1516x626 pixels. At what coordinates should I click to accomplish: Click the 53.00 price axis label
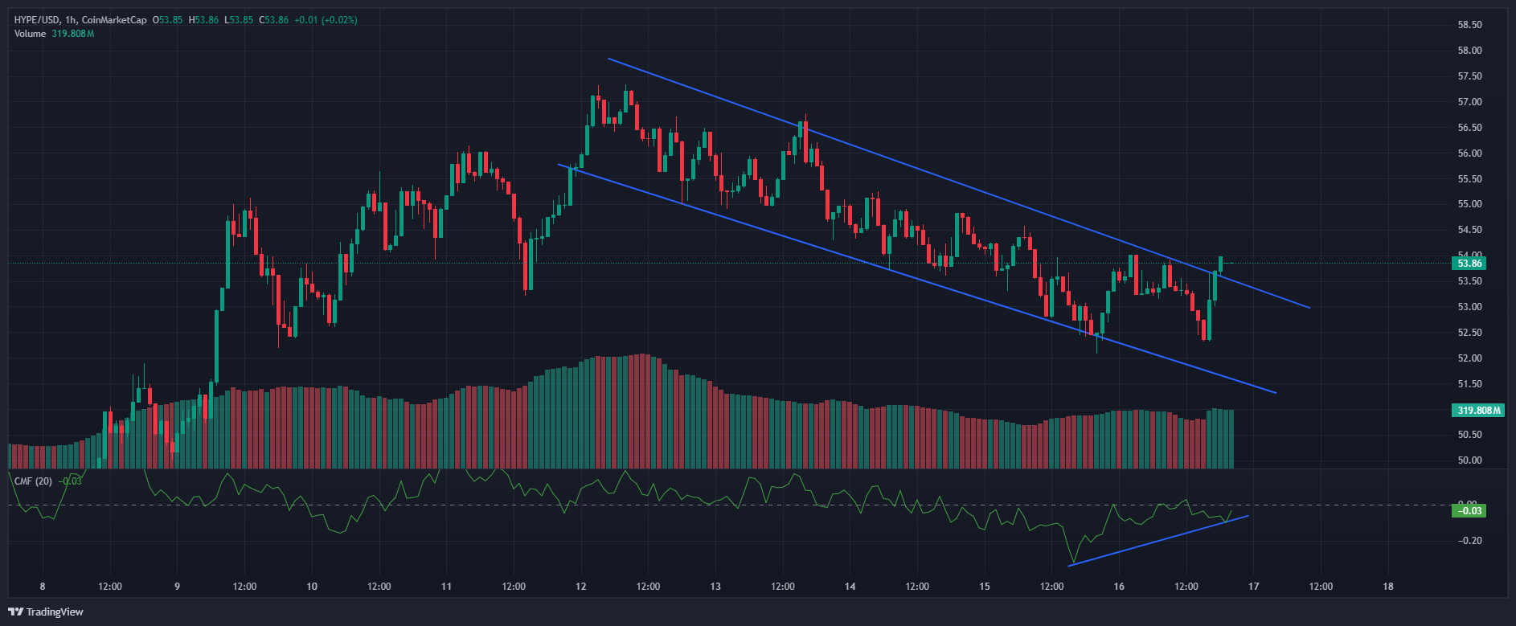(x=1469, y=307)
